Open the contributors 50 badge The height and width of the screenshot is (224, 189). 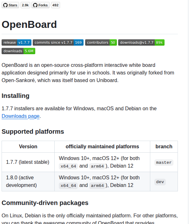coord(101,42)
